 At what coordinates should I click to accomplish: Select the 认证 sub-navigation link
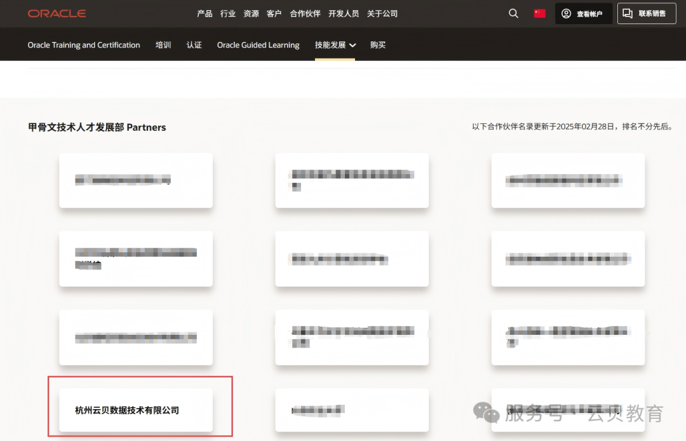tap(194, 45)
